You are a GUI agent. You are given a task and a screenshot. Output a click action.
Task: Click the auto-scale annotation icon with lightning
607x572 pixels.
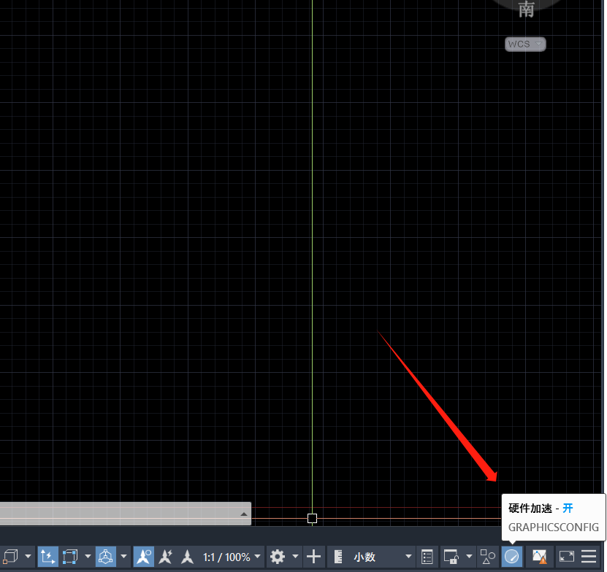coord(165,557)
